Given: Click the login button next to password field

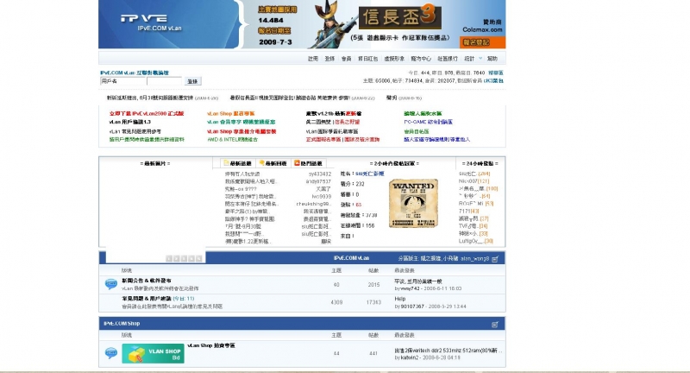Looking at the screenshot, I should coord(192,81).
